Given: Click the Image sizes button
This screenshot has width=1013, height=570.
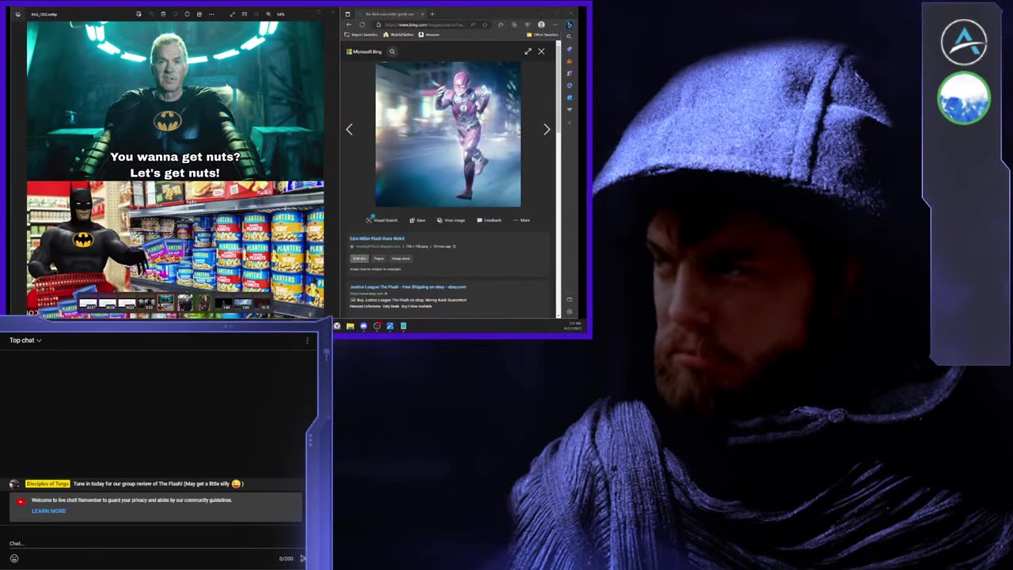Looking at the screenshot, I should [x=400, y=258].
